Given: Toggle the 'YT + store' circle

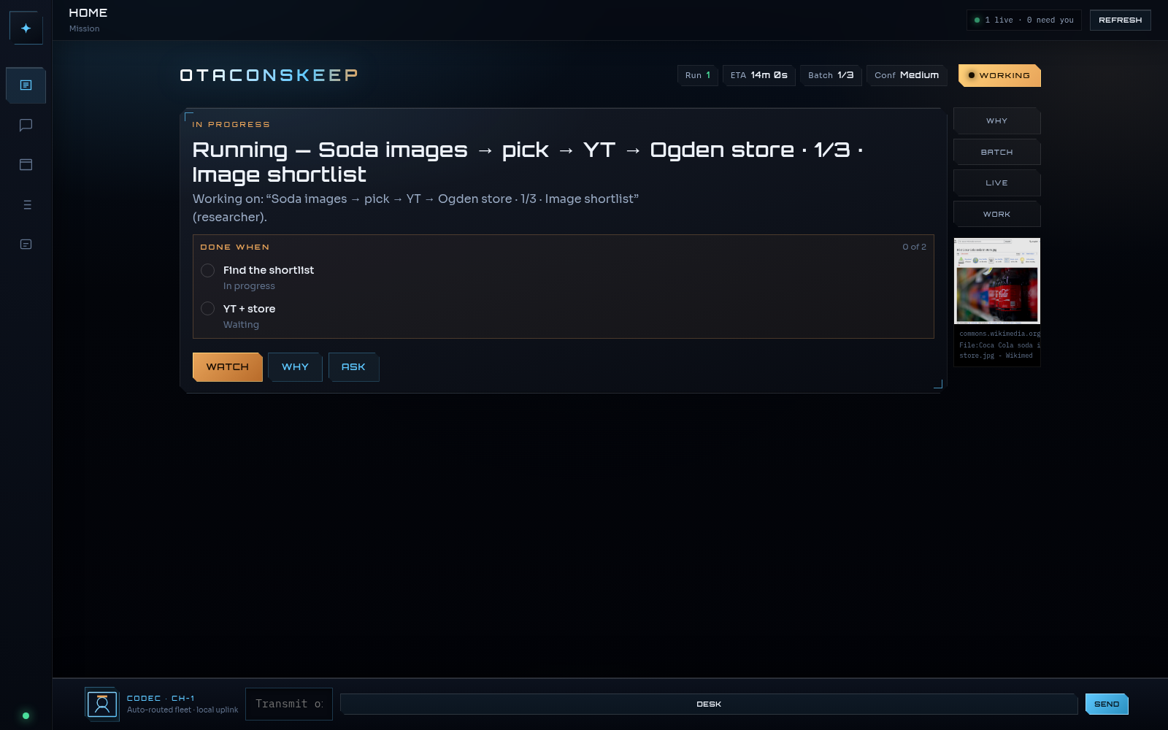Looking at the screenshot, I should [207, 309].
